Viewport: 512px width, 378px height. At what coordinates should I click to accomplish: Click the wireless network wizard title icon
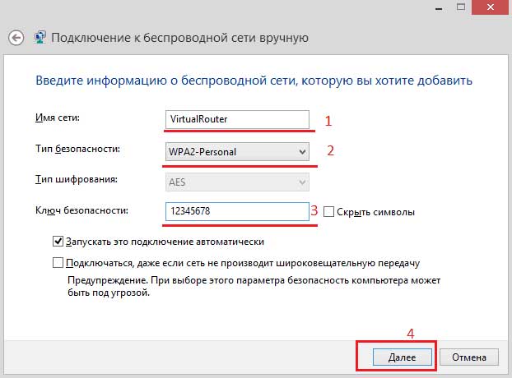point(40,37)
